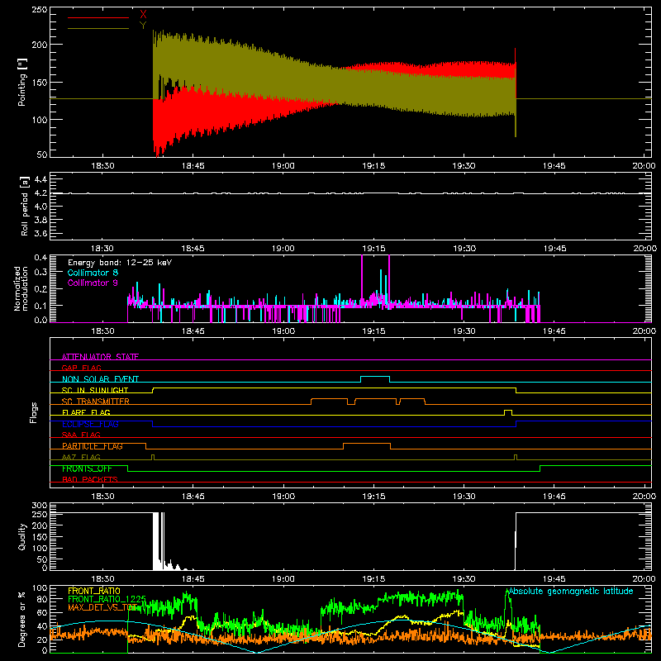This screenshot has height=661, width=661.
Task: Click the SC_IN_SUNLIGHT flag label
Action: point(95,390)
